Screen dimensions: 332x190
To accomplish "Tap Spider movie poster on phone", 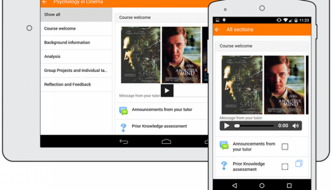I will (x=242, y=85).
